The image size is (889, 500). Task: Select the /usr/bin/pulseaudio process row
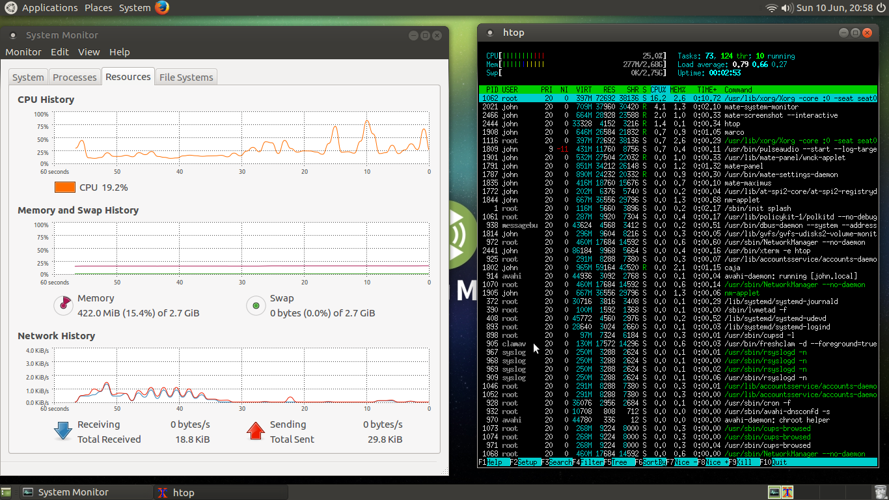677,149
